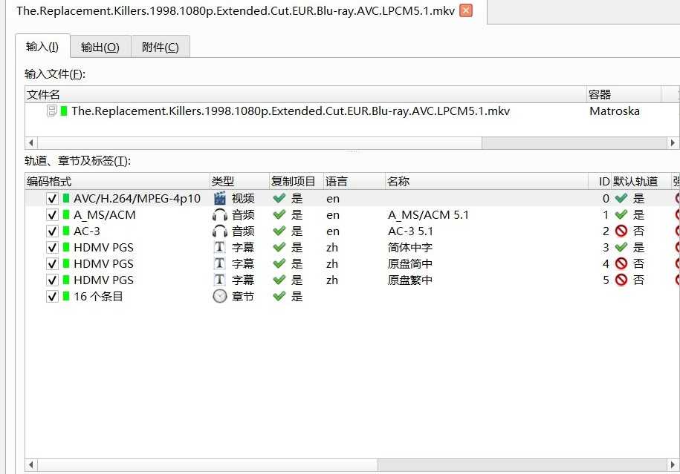Click the clock icon of the chapters row

[220, 296]
